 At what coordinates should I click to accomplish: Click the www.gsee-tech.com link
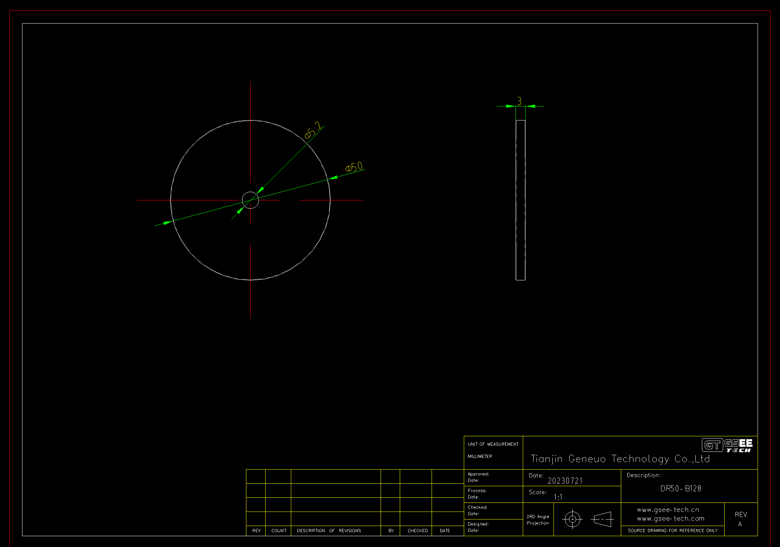point(670,518)
